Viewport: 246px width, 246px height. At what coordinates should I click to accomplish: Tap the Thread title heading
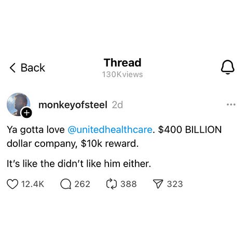click(122, 63)
